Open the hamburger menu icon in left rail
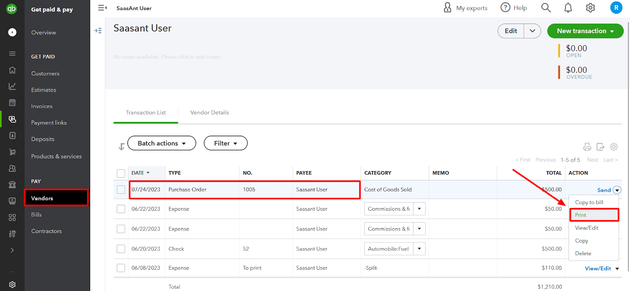This screenshot has width=630, height=291. click(x=12, y=53)
